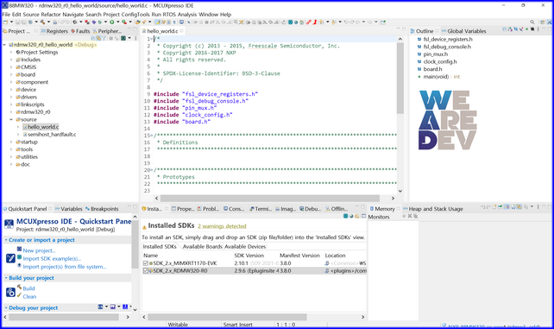This screenshot has width=554, height=329.
Task: Switch to the Breakpoints tab
Action: coord(102,209)
